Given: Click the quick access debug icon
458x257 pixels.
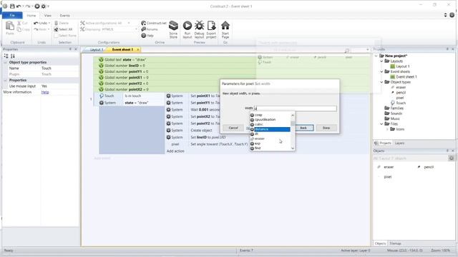Looking at the screenshot, I should point(44,6).
